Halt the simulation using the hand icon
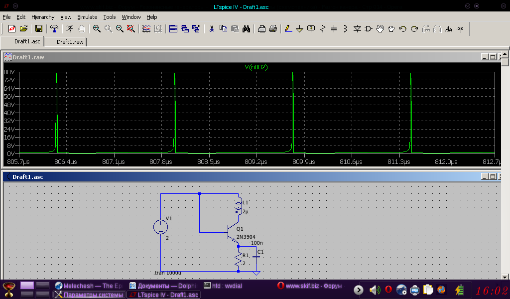Image resolution: width=510 pixels, height=299 pixels. point(81,28)
